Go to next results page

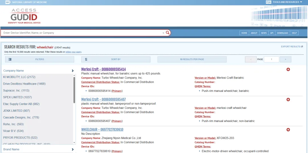click(x=285, y=59)
